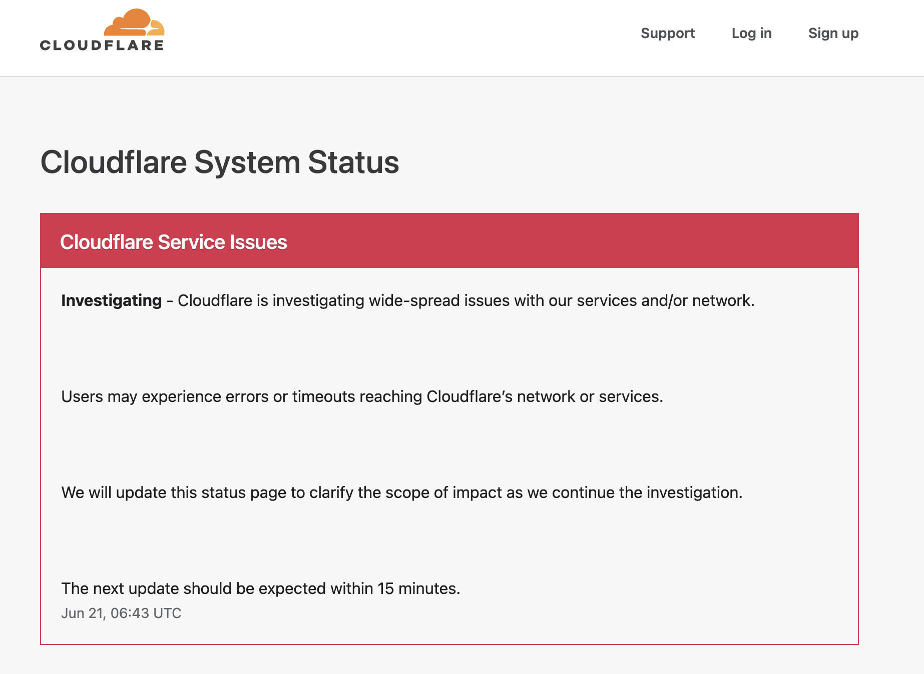
Task: Click the word Status in the page heading
Action: 353,162
